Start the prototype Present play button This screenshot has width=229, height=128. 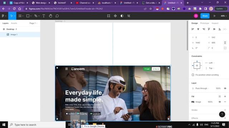pos(214,16)
